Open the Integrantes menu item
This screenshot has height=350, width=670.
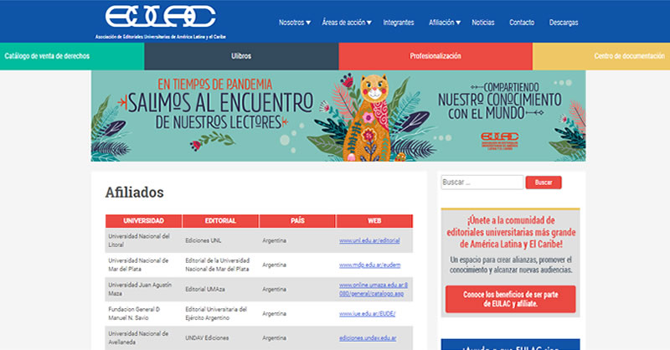click(399, 23)
